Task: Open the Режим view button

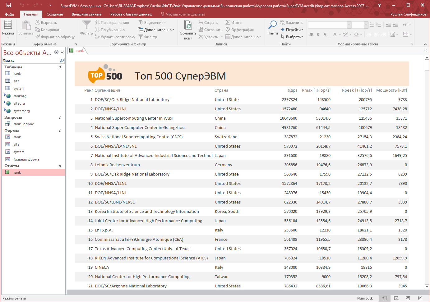Action: click(8, 30)
